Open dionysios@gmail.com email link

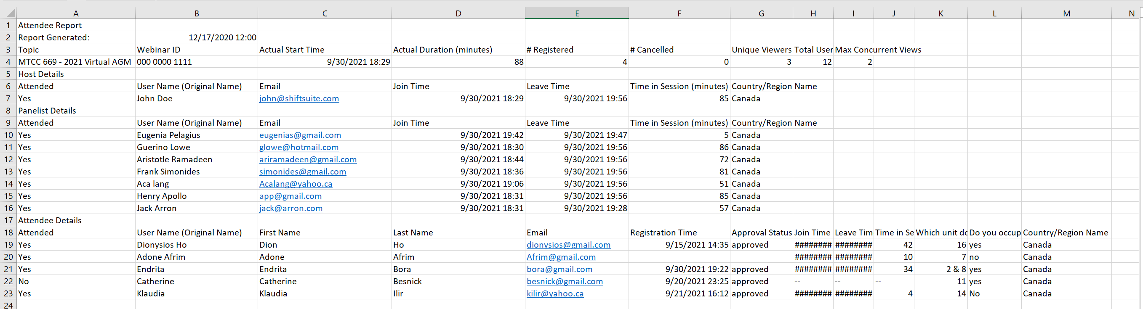coord(568,245)
